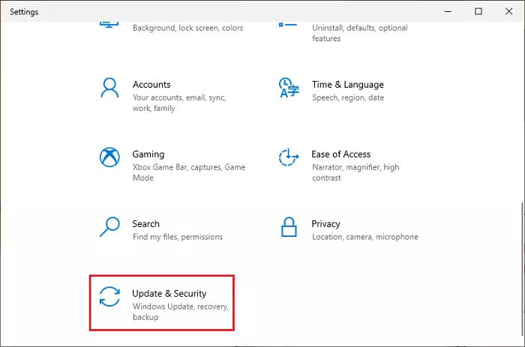Click the Gaming Xbox logo icon
This screenshot has width=525, height=347.
[109, 157]
